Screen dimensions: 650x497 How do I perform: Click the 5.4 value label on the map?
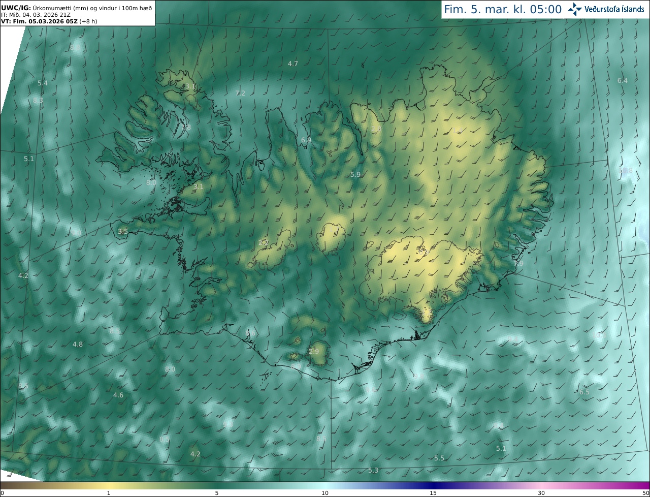43,83
